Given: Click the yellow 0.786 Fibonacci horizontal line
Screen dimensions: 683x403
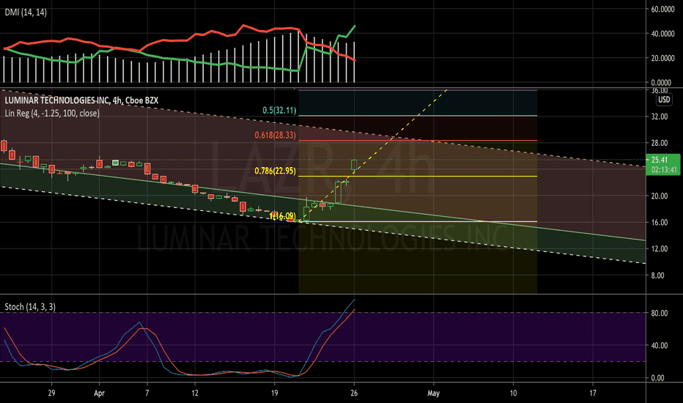Looking at the screenshot, I should click(x=418, y=177).
